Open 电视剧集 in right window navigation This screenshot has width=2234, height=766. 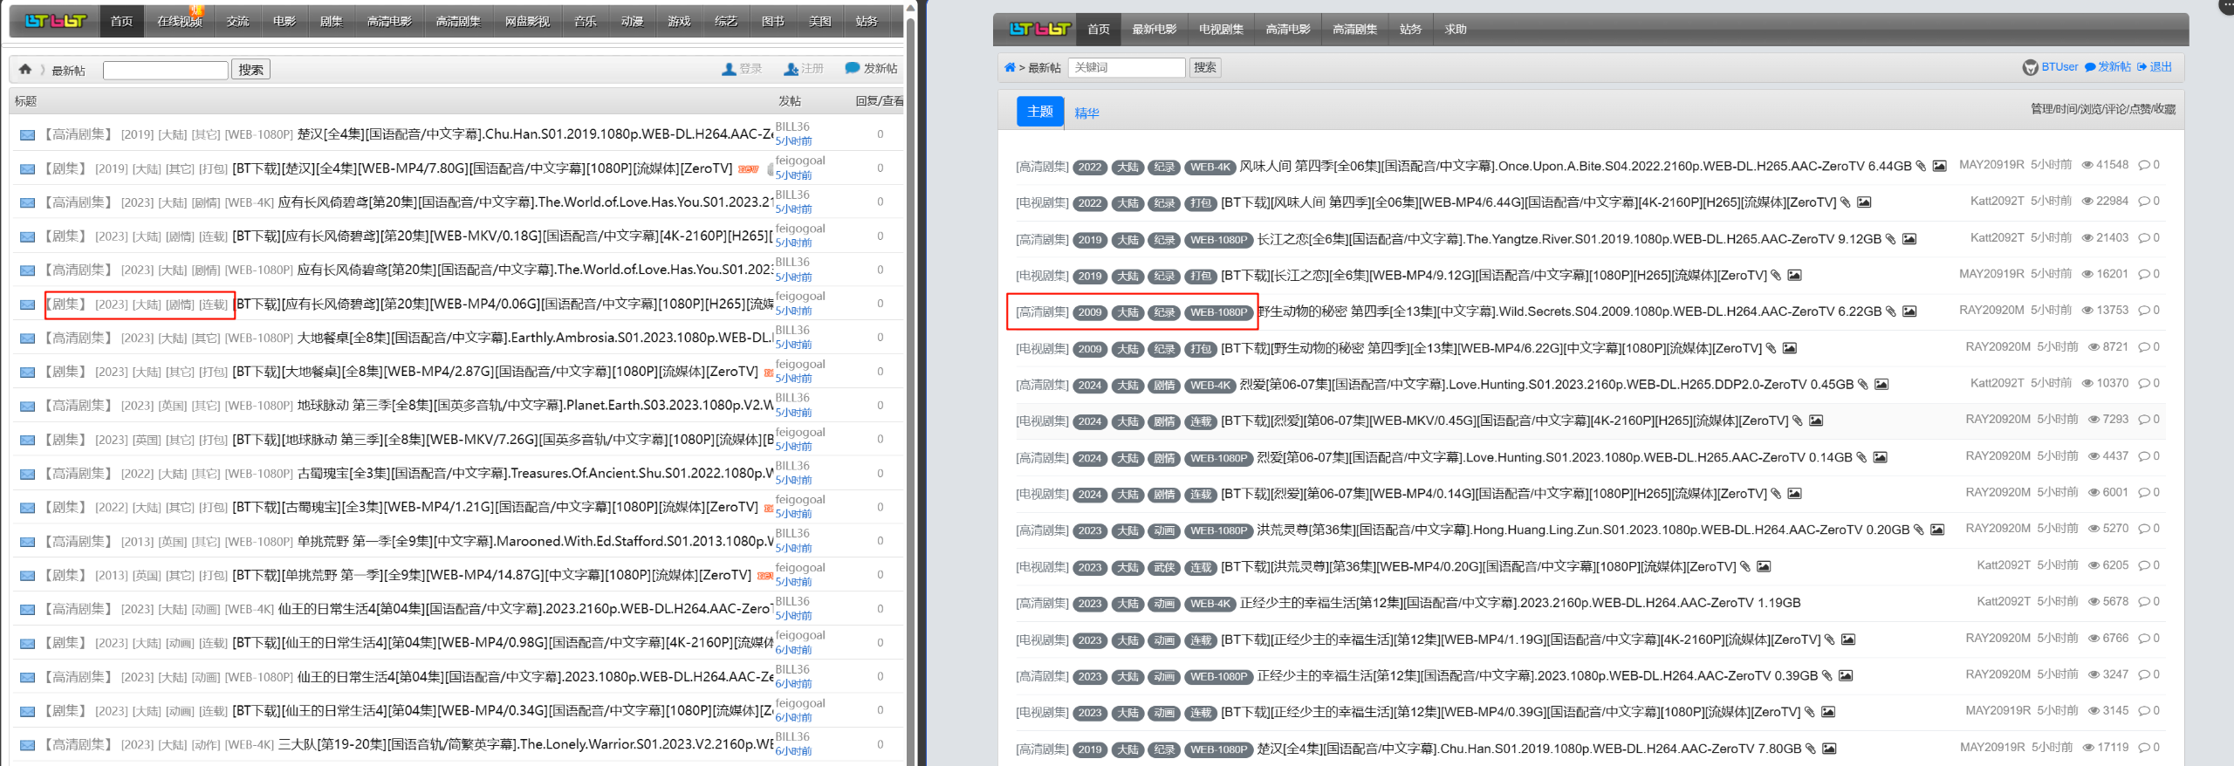coord(1221,30)
